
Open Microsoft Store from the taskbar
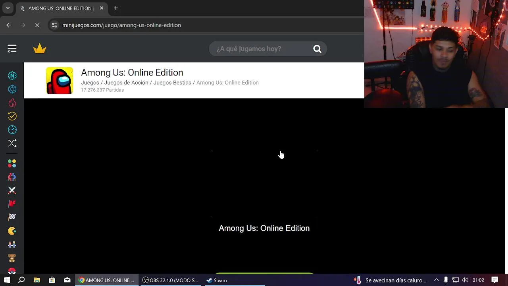(52, 280)
